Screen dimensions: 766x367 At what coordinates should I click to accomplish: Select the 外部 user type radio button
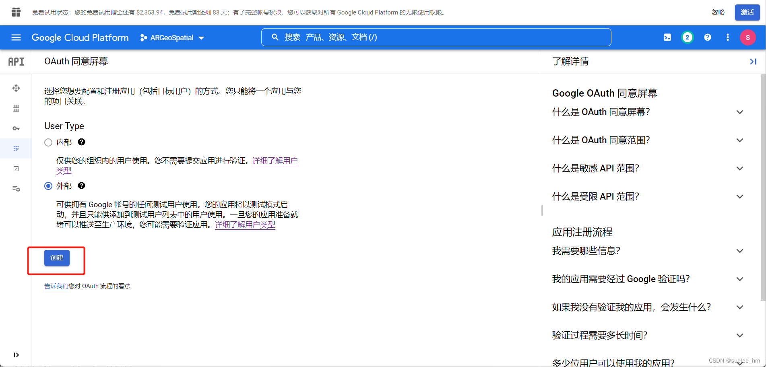48,186
